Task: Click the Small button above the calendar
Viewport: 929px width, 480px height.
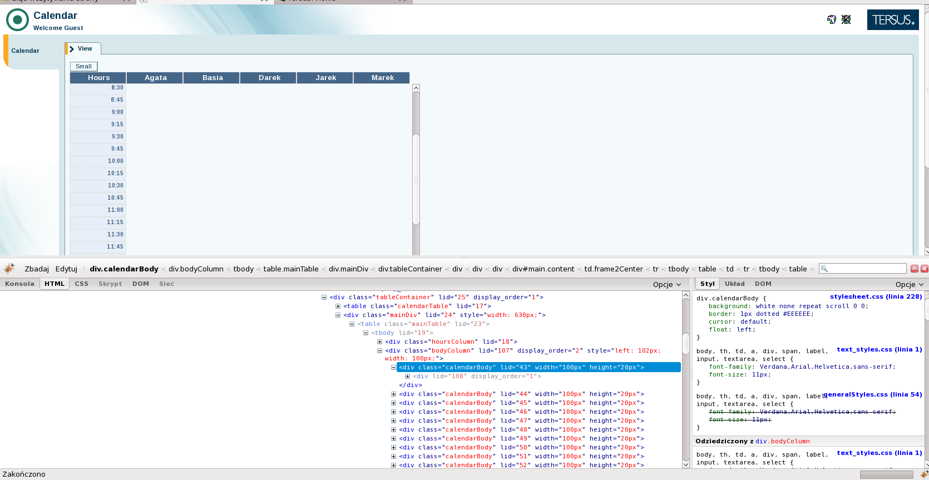Action: [x=83, y=66]
